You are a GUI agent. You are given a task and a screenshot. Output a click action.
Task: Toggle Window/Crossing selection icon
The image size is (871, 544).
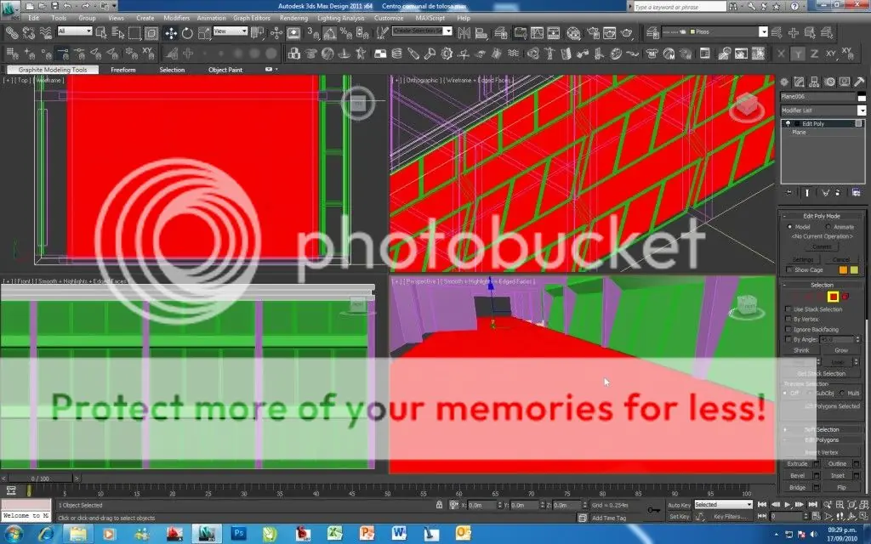click(151, 33)
